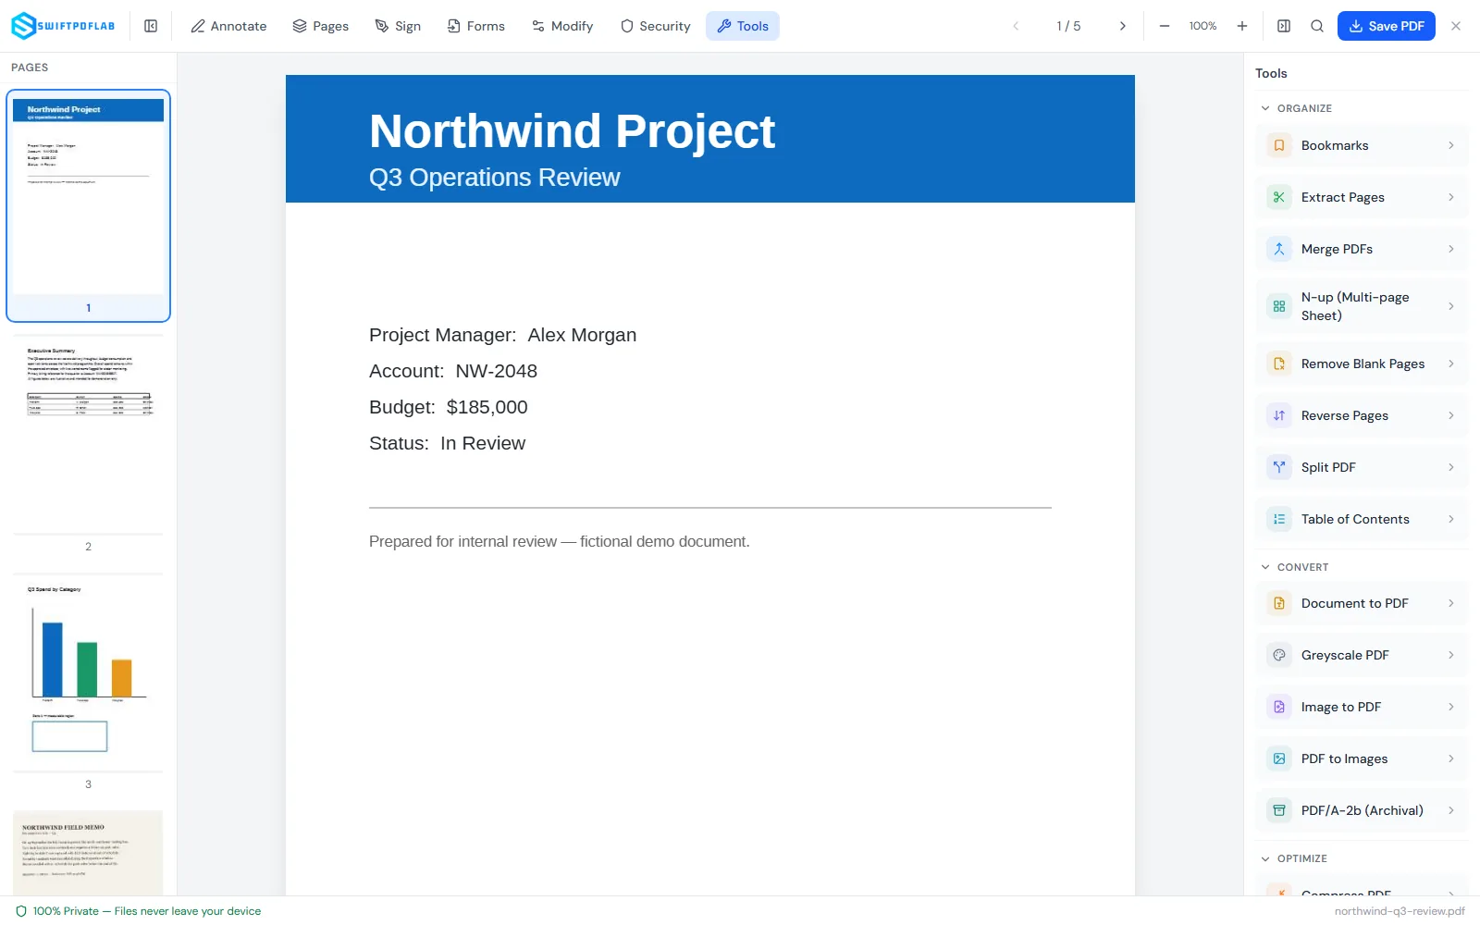Click the Split PDF icon
This screenshot has width=1480, height=925.
1279,467
